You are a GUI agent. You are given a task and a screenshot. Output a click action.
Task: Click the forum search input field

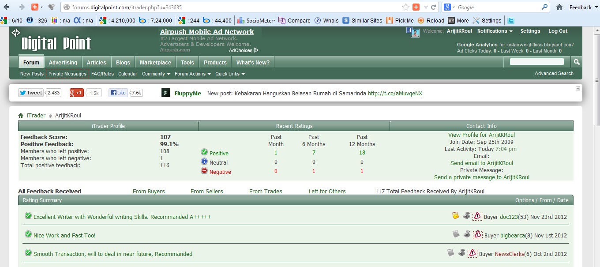[x=536, y=62]
